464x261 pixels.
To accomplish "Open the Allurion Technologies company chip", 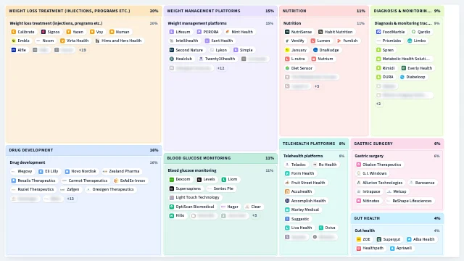I will (380, 183).
